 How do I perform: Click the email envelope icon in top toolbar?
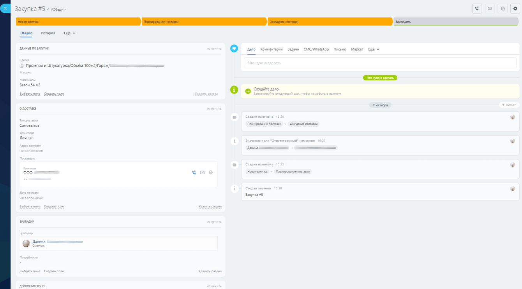pos(490,9)
